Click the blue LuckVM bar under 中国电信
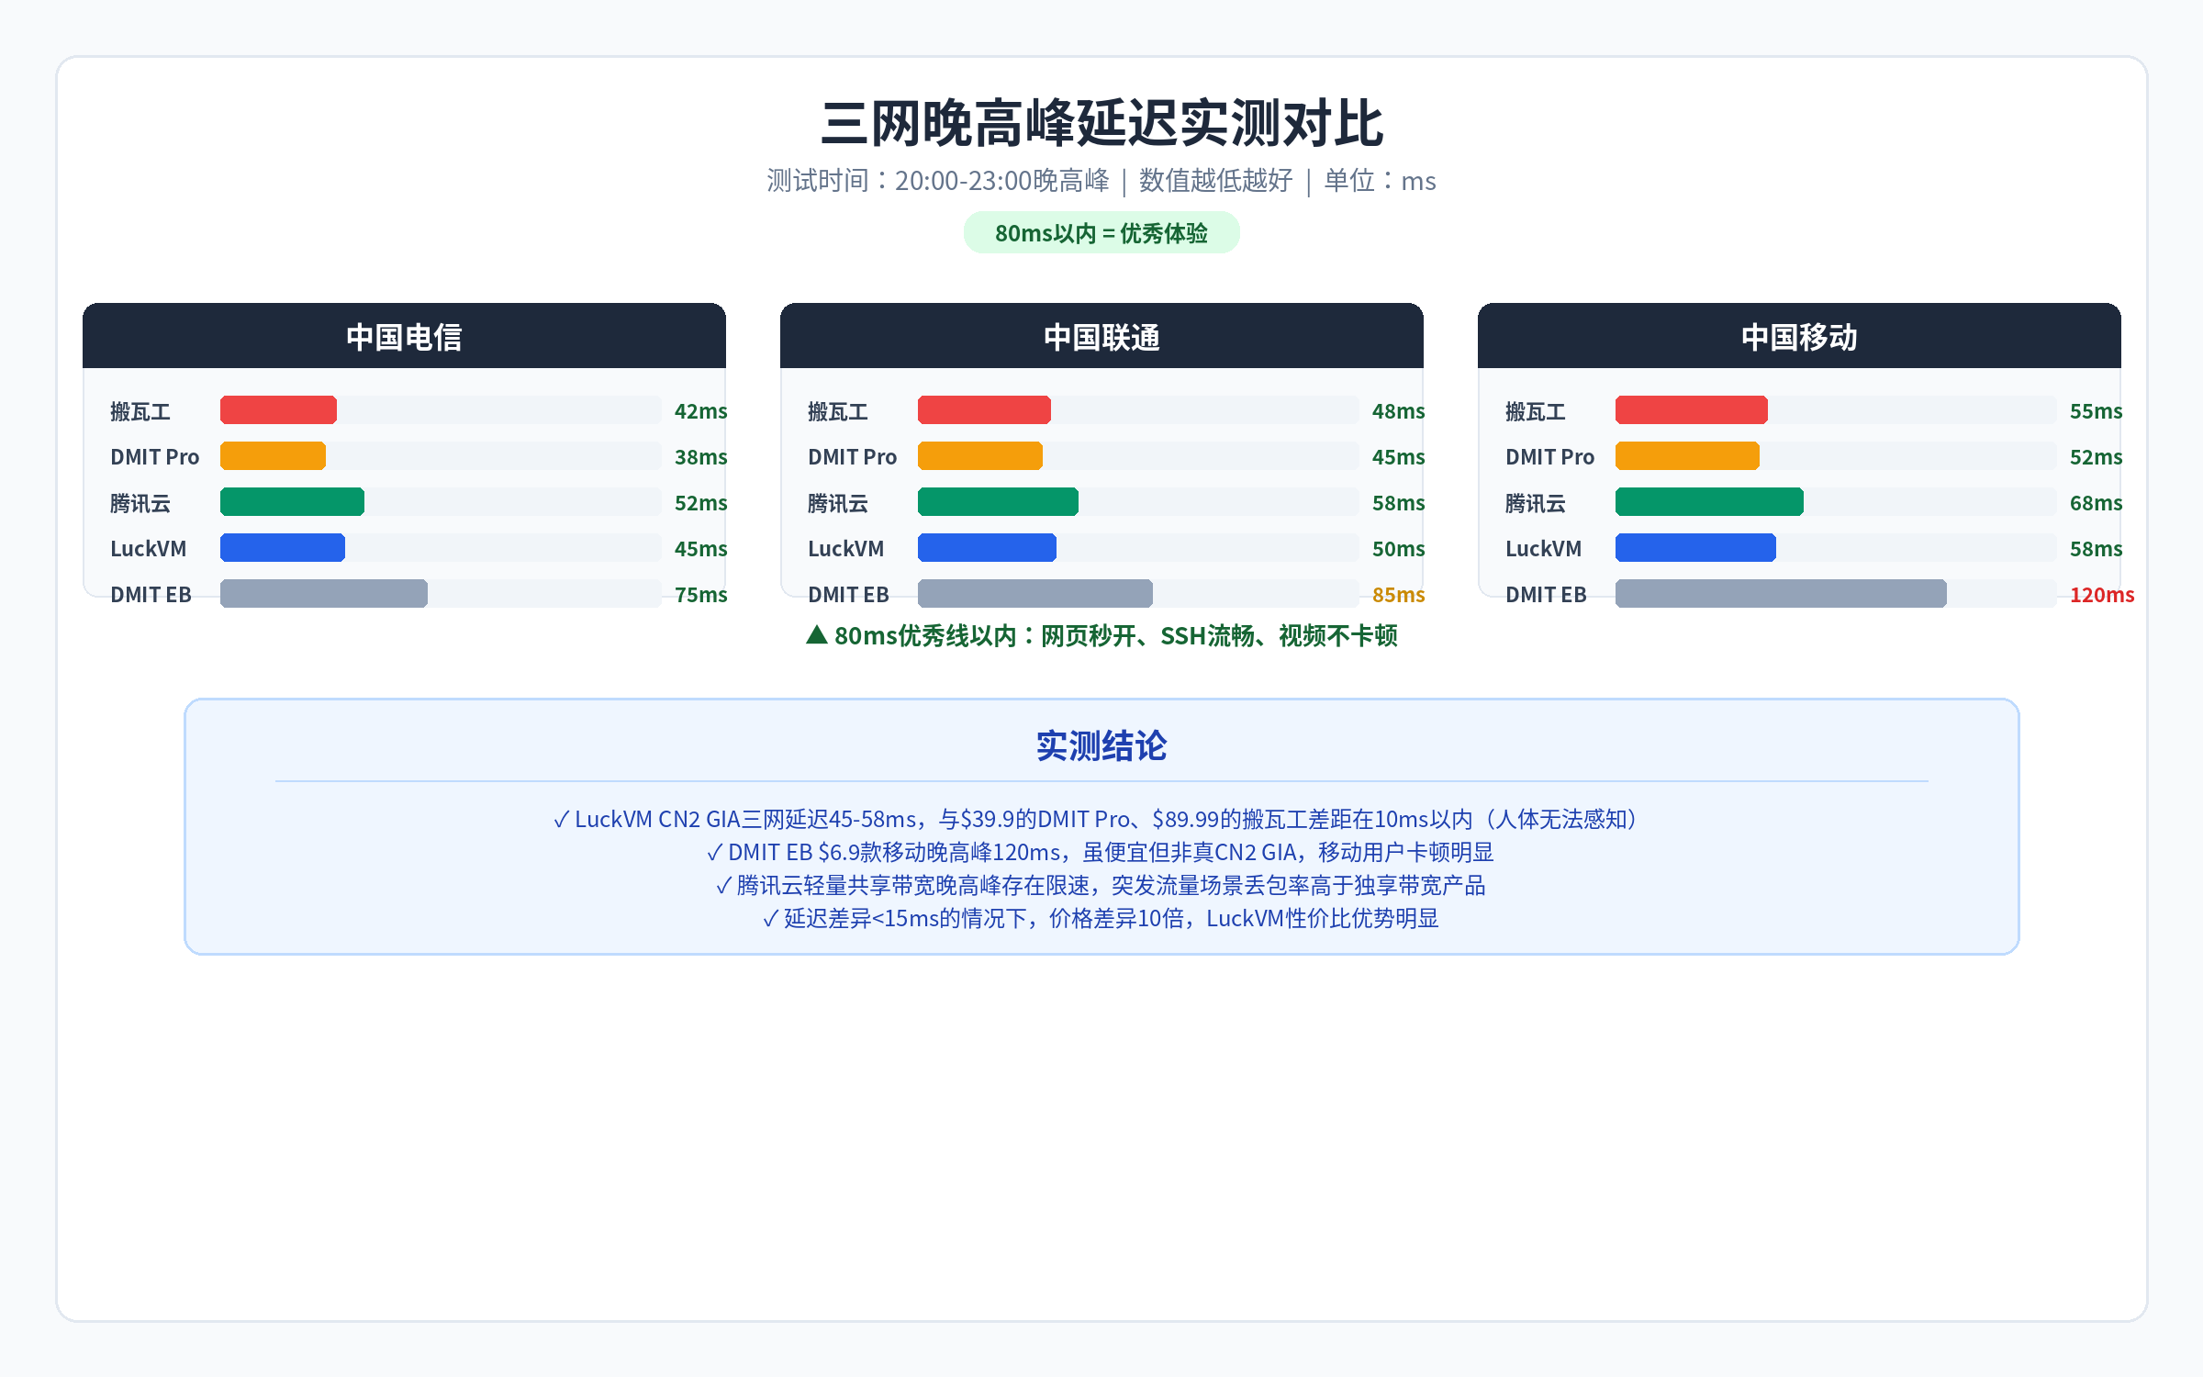2203x1377 pixels. pyautogui.click(x=283, y=548)
